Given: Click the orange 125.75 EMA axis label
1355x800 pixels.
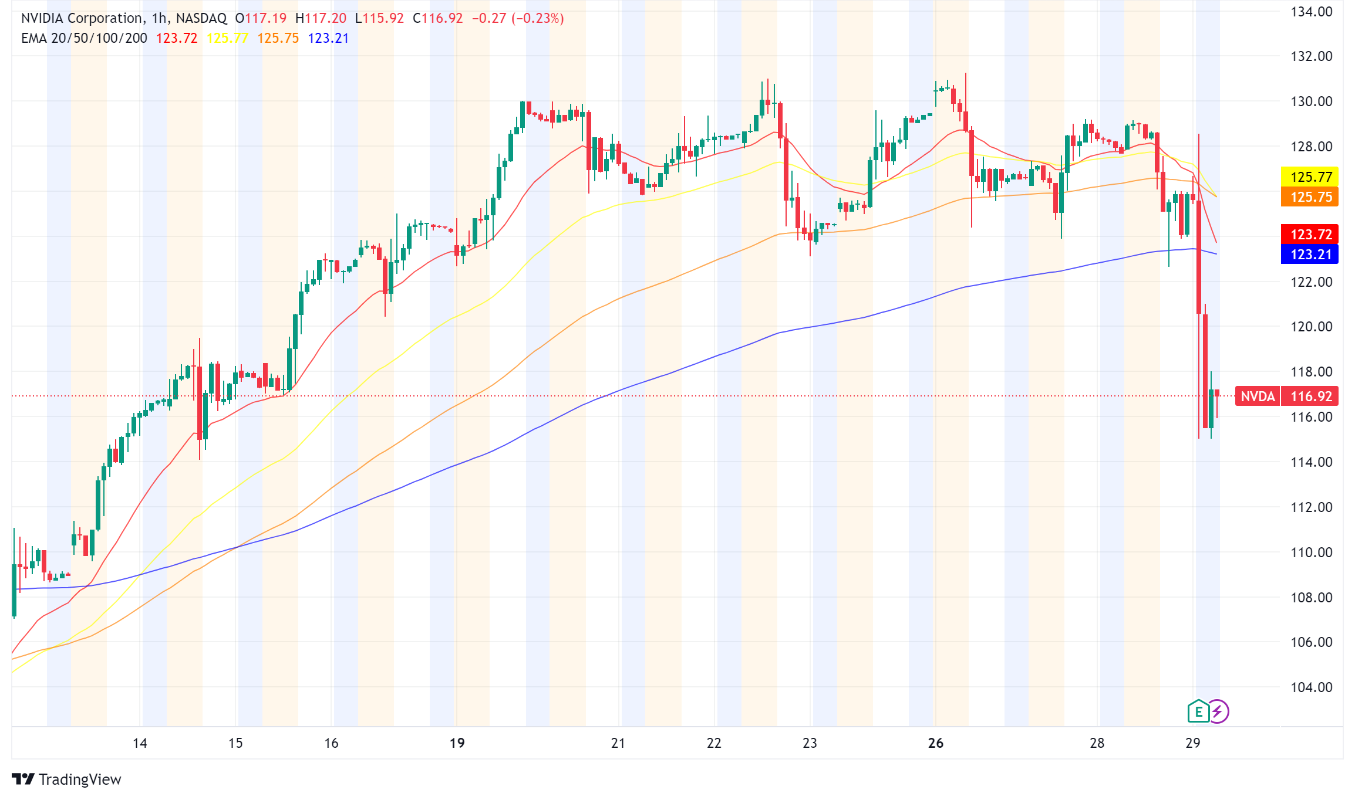Looking at the screenshot, I should click(x=1310, y=197).
